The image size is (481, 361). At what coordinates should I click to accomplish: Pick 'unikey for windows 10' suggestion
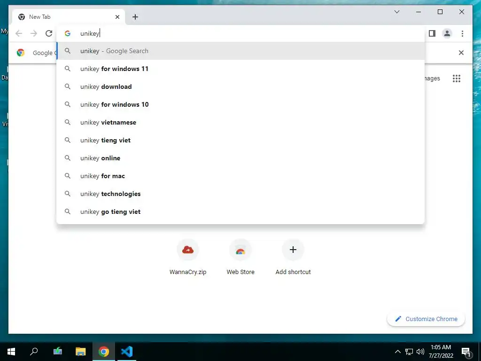240,104
